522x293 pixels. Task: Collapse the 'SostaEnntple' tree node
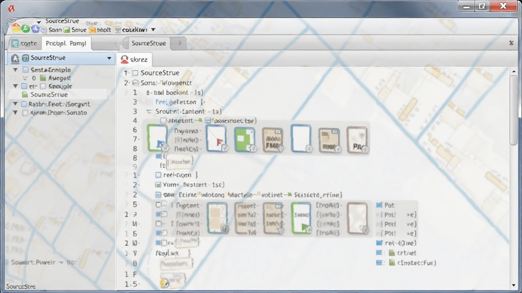pyautogui.click(x=15, y=70)
